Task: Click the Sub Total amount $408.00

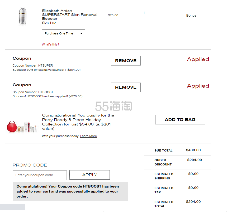Action: pos(193,150)
